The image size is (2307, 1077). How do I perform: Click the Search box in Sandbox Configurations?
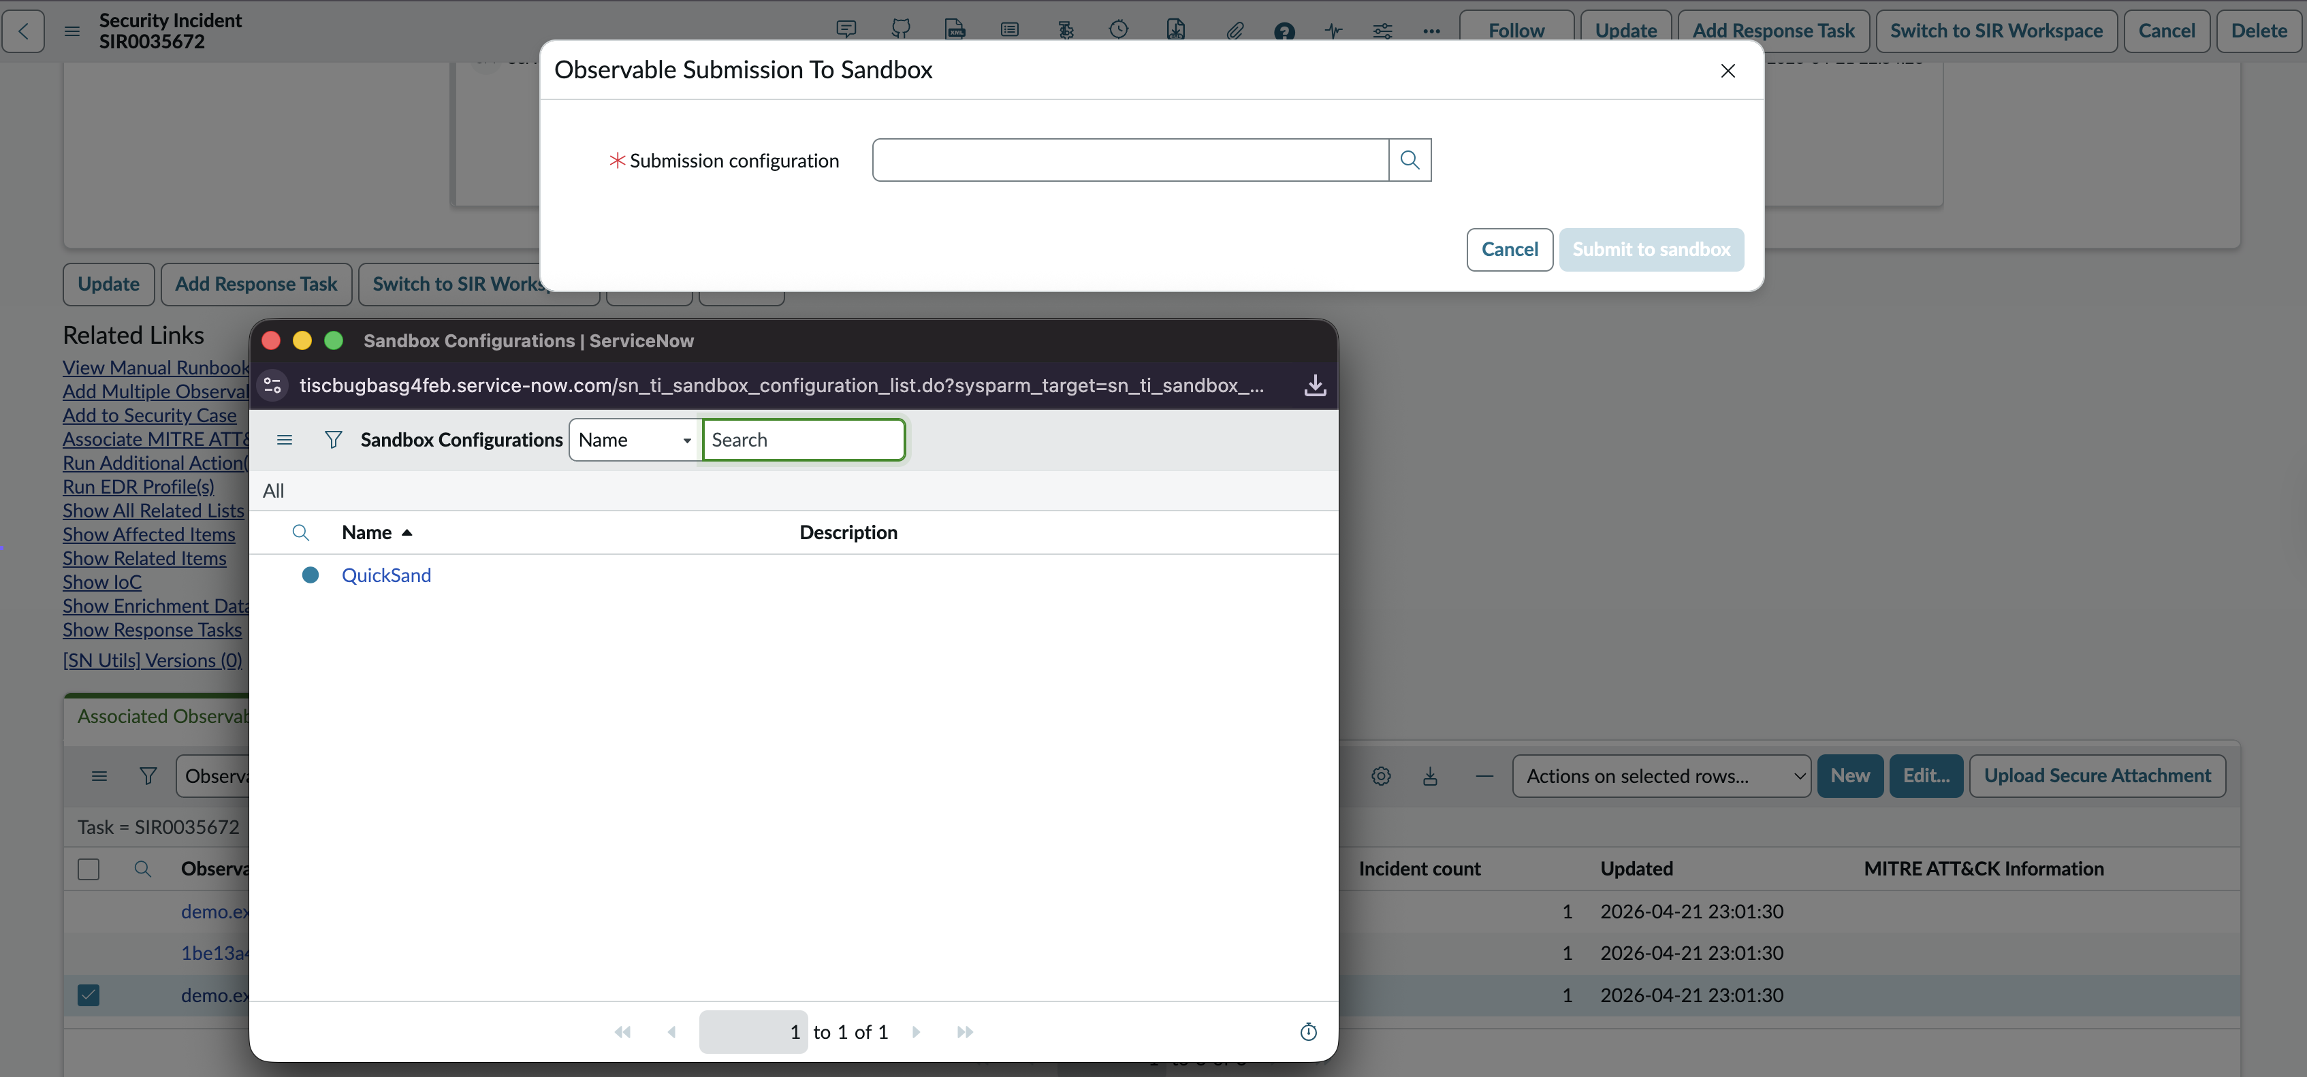pyautogui.click(x=804, y=440)
